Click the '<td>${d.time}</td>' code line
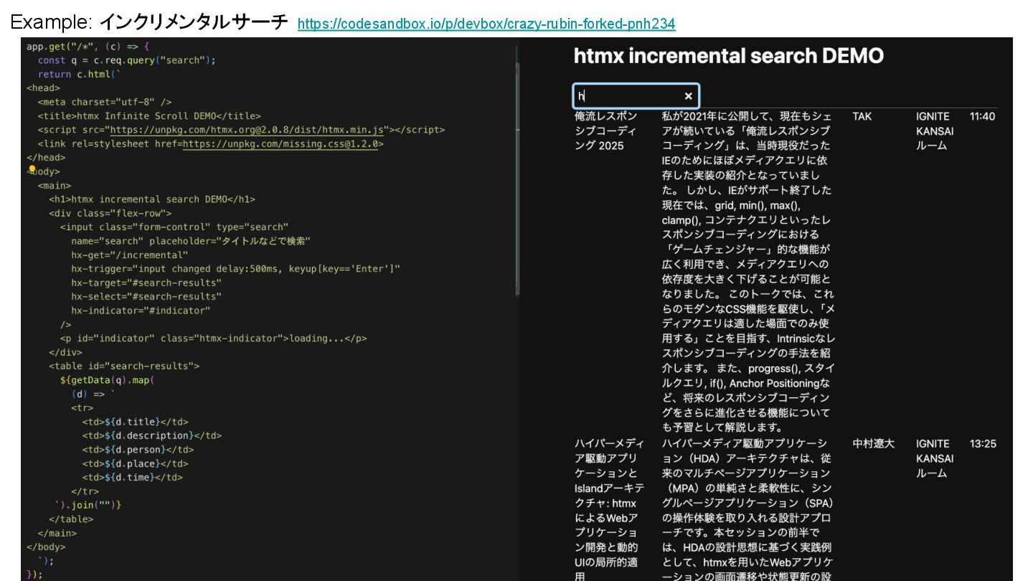 pos(133,477)
